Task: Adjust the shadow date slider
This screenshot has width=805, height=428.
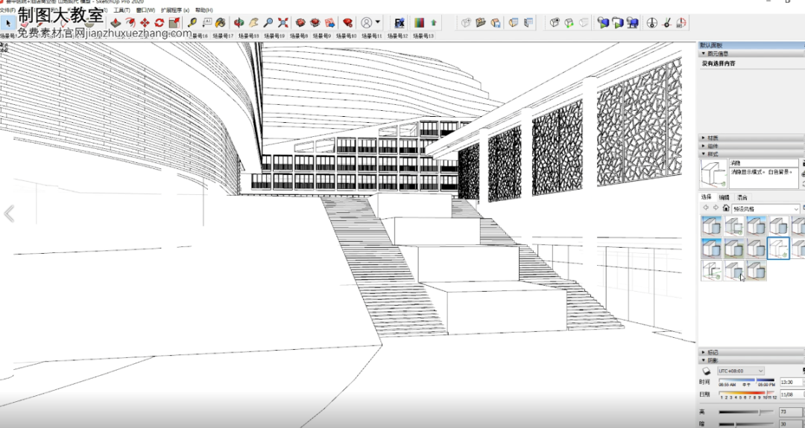Action: tap(747, 392)
